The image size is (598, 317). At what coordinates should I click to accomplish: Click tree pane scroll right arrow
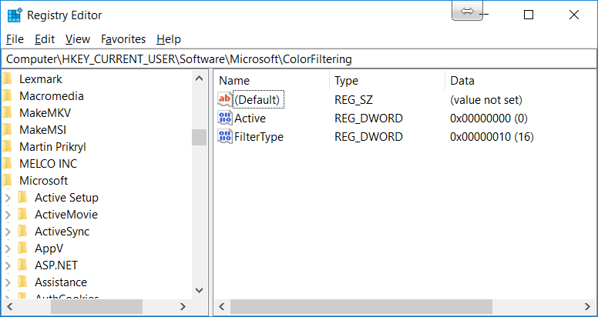[183, 307]
